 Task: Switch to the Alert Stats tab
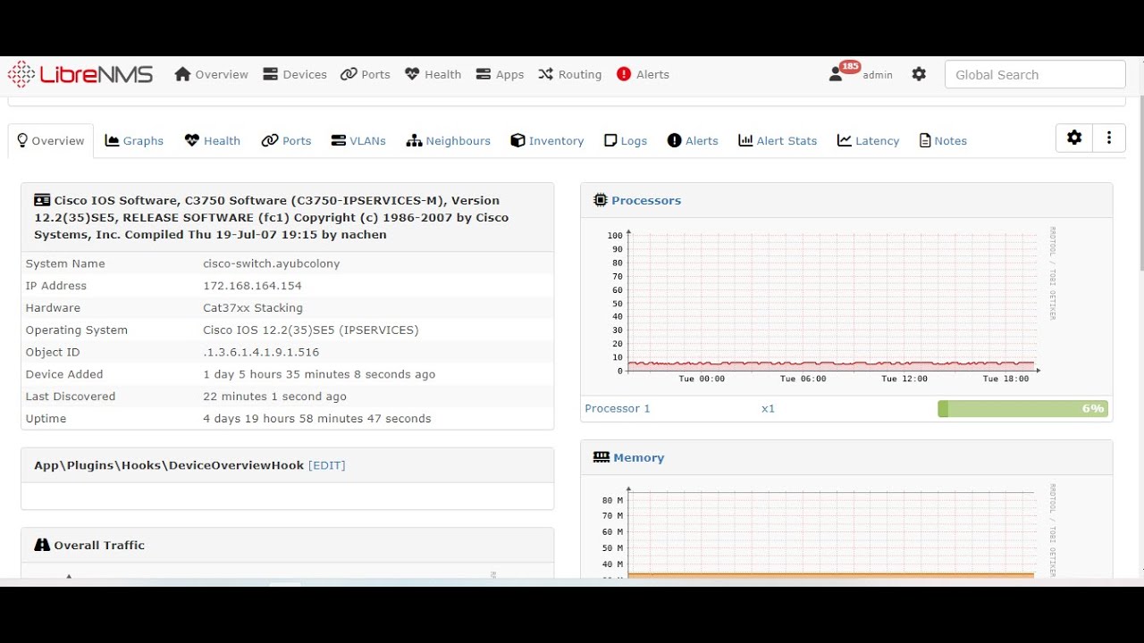click(x=778, y=141)
